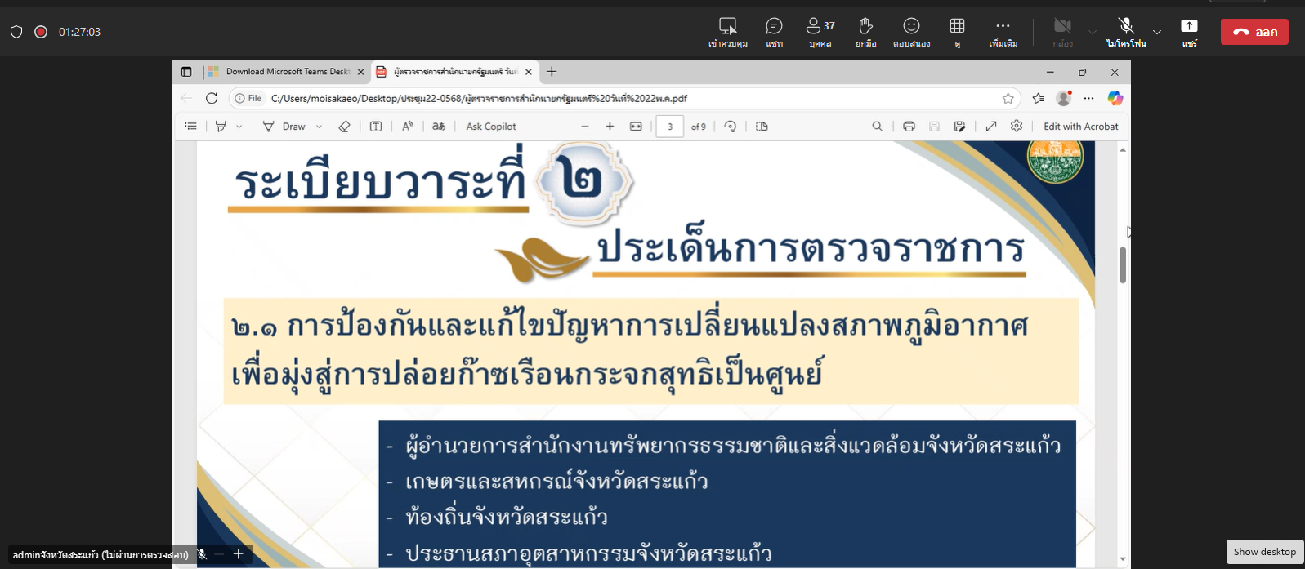Click the Share screen icon
Screen dimensions: 1305x569
point(1189,31)
